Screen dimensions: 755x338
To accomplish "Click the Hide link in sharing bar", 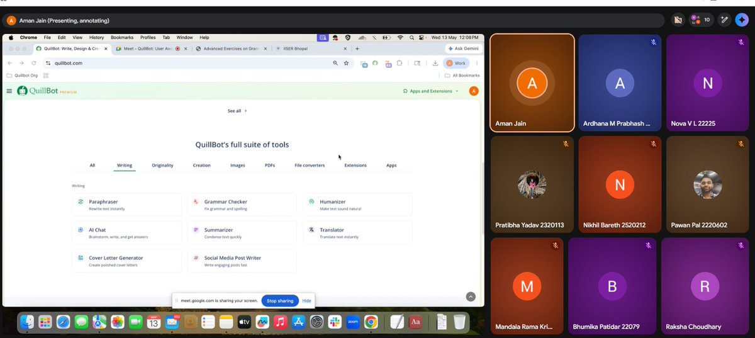I will pyautogui.click(x=306, y=301).
